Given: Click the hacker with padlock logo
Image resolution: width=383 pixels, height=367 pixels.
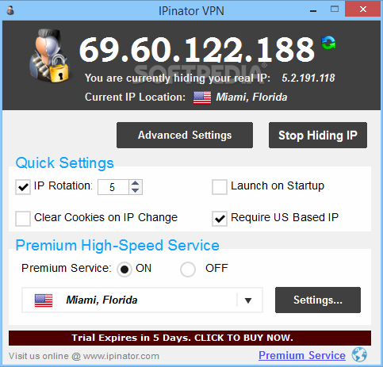Looking at the screenshot, I should click(x=50, y=55).
